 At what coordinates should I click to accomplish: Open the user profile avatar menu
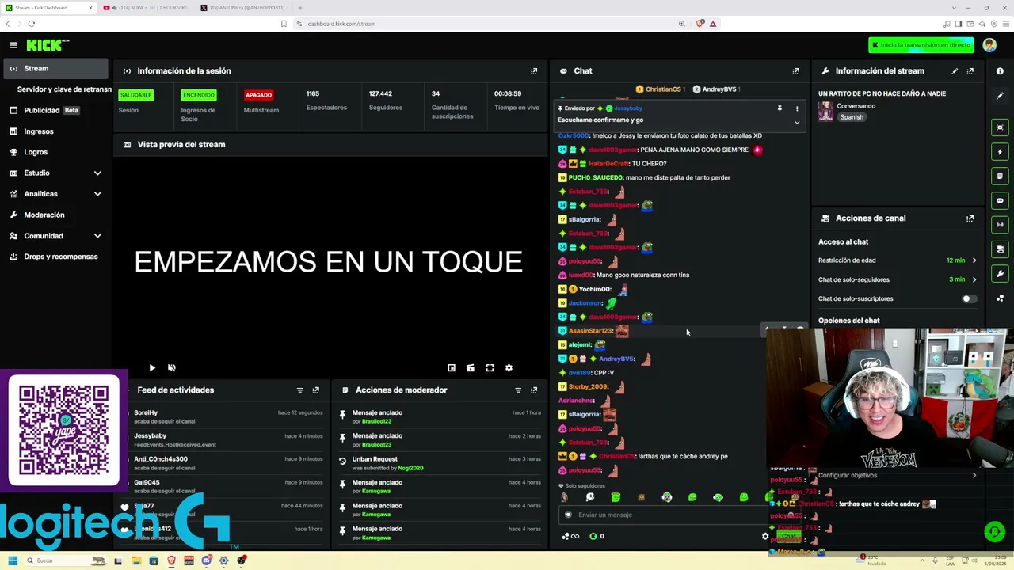[x=989, y=45]
